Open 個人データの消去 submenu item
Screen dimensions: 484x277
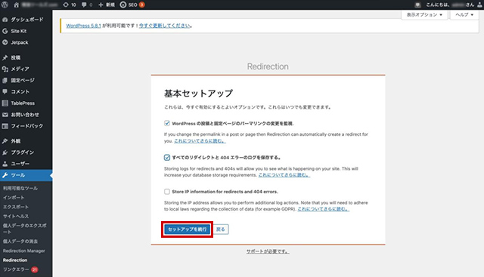(20, 242)
